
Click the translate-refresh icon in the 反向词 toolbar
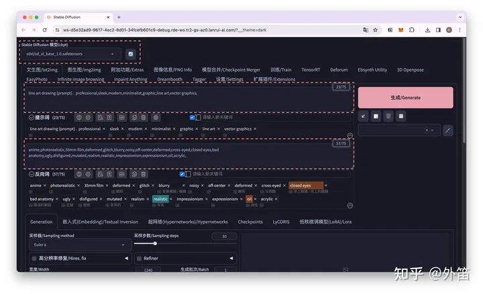point(134,174)
